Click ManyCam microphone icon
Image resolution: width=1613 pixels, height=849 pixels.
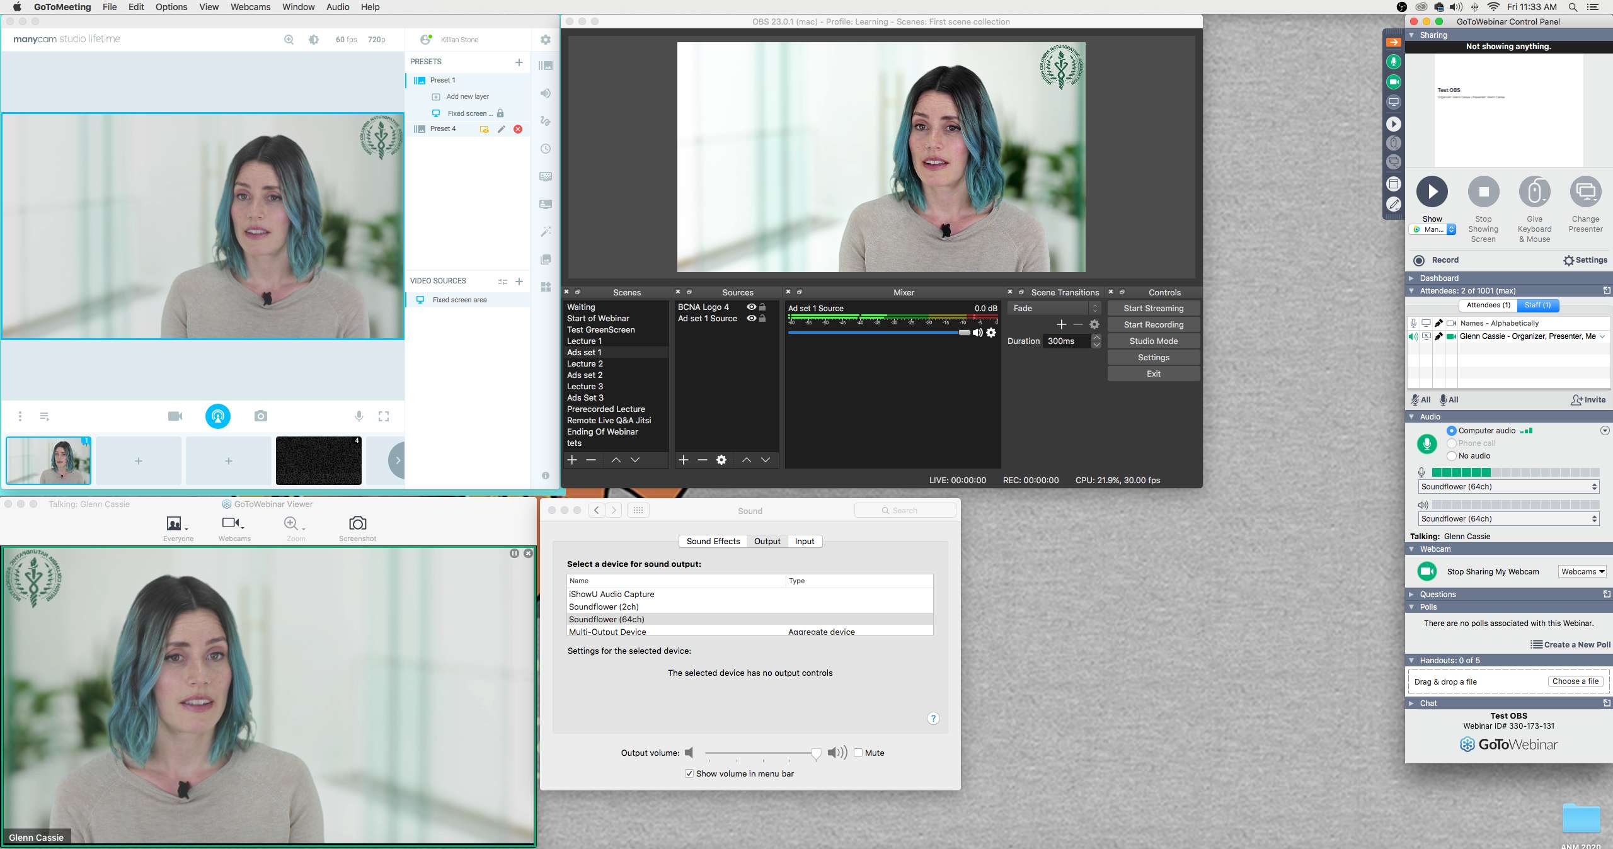tap(359, 416)
